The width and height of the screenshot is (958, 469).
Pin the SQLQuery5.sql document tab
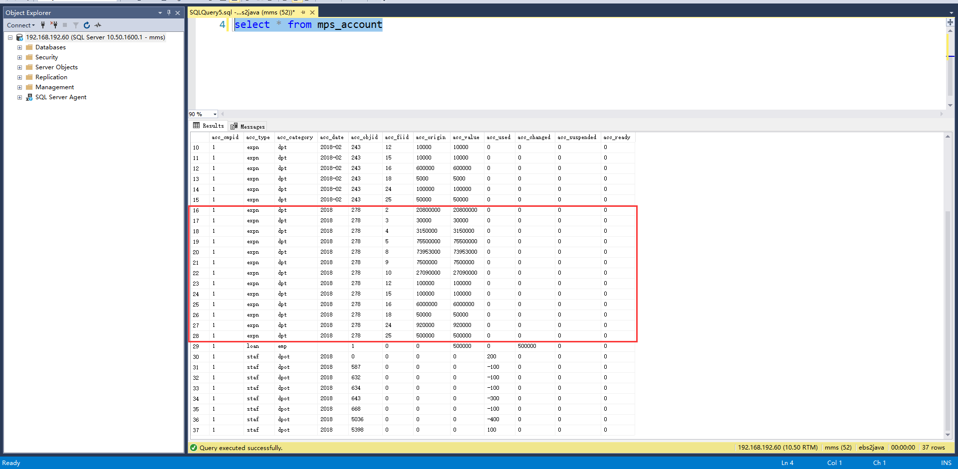click(303, 12)
